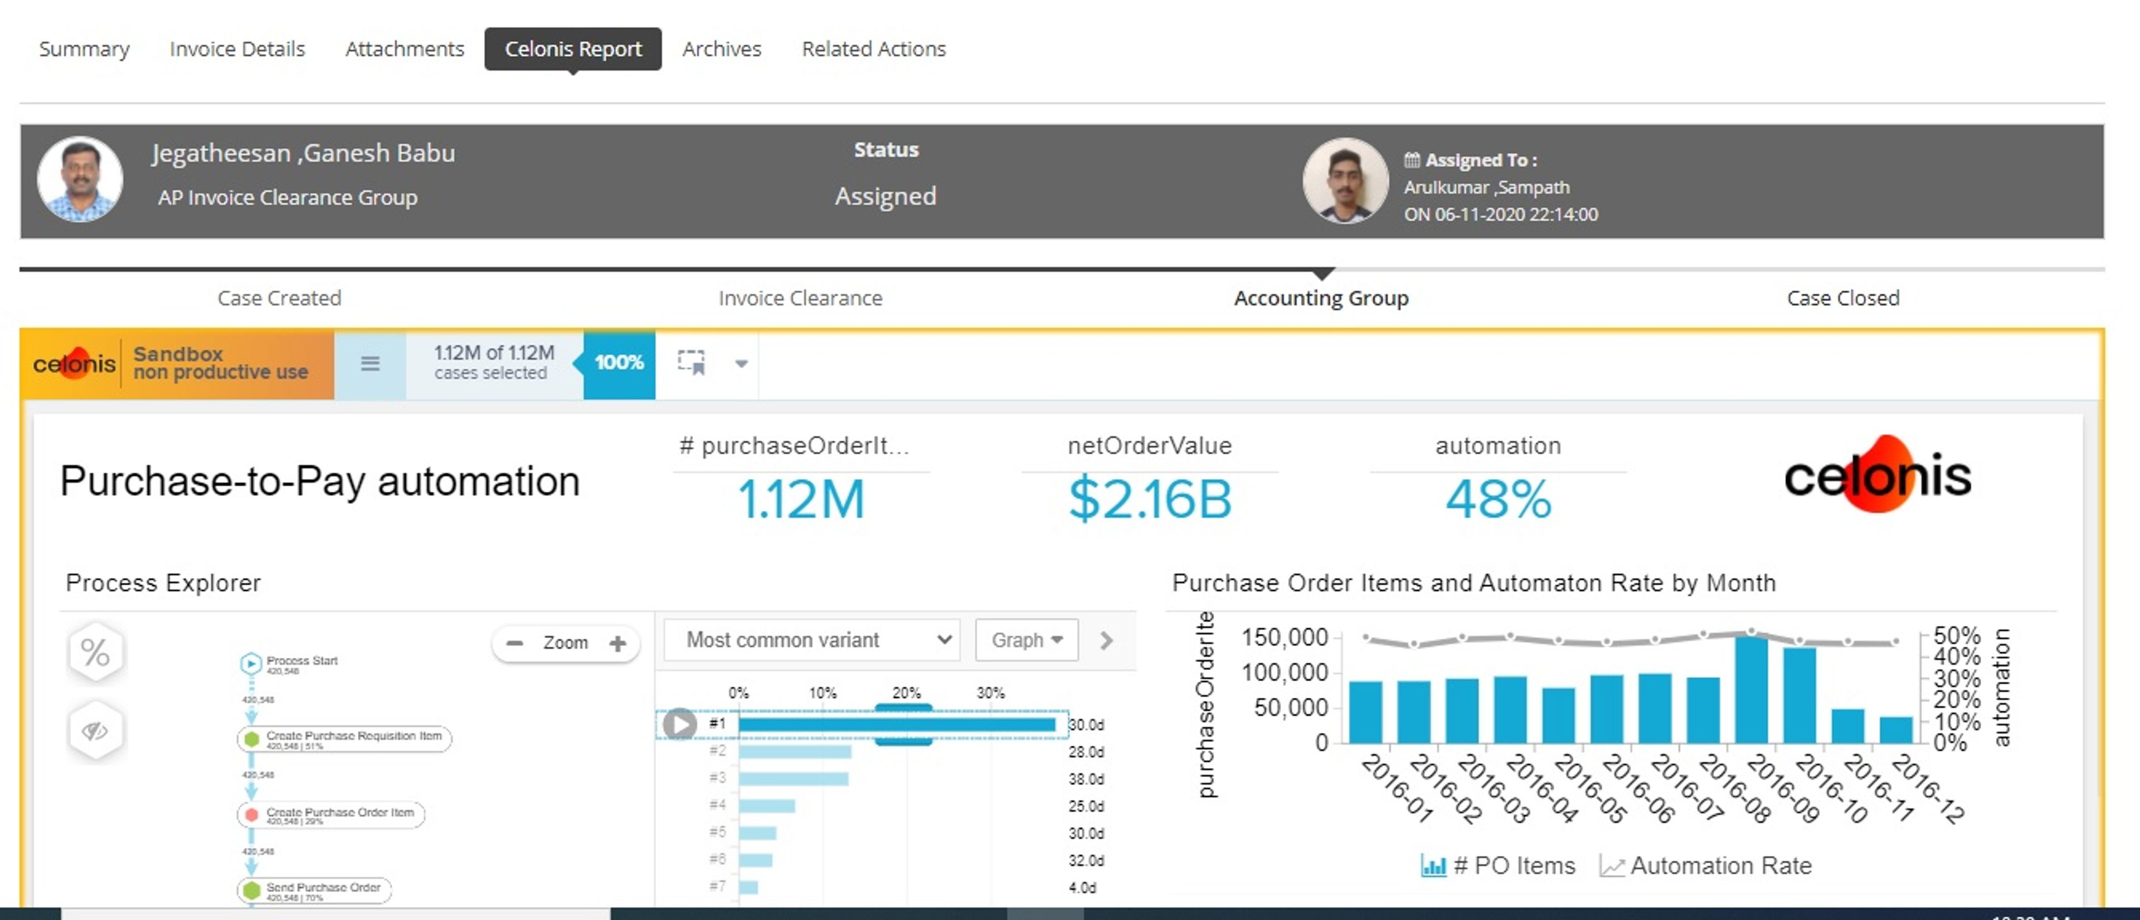Select the variant #7 bar

point(748,887)
